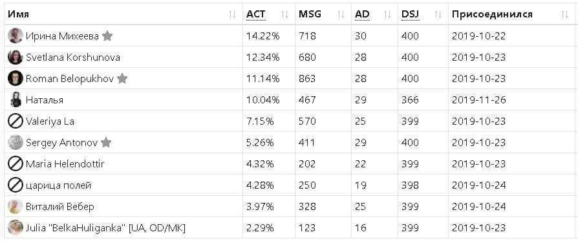Open Julia "BelkaHuliganka" user name link
Image resolution: width=578 pixels, height=241 pixels.
(105, 228)
